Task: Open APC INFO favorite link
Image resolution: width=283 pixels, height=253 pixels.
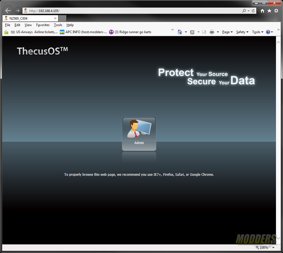Action: [x=83, y=32]
